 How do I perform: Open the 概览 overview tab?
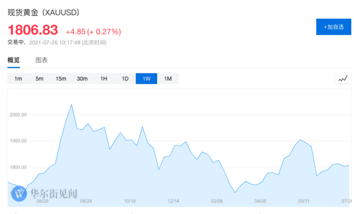[13, 60]
